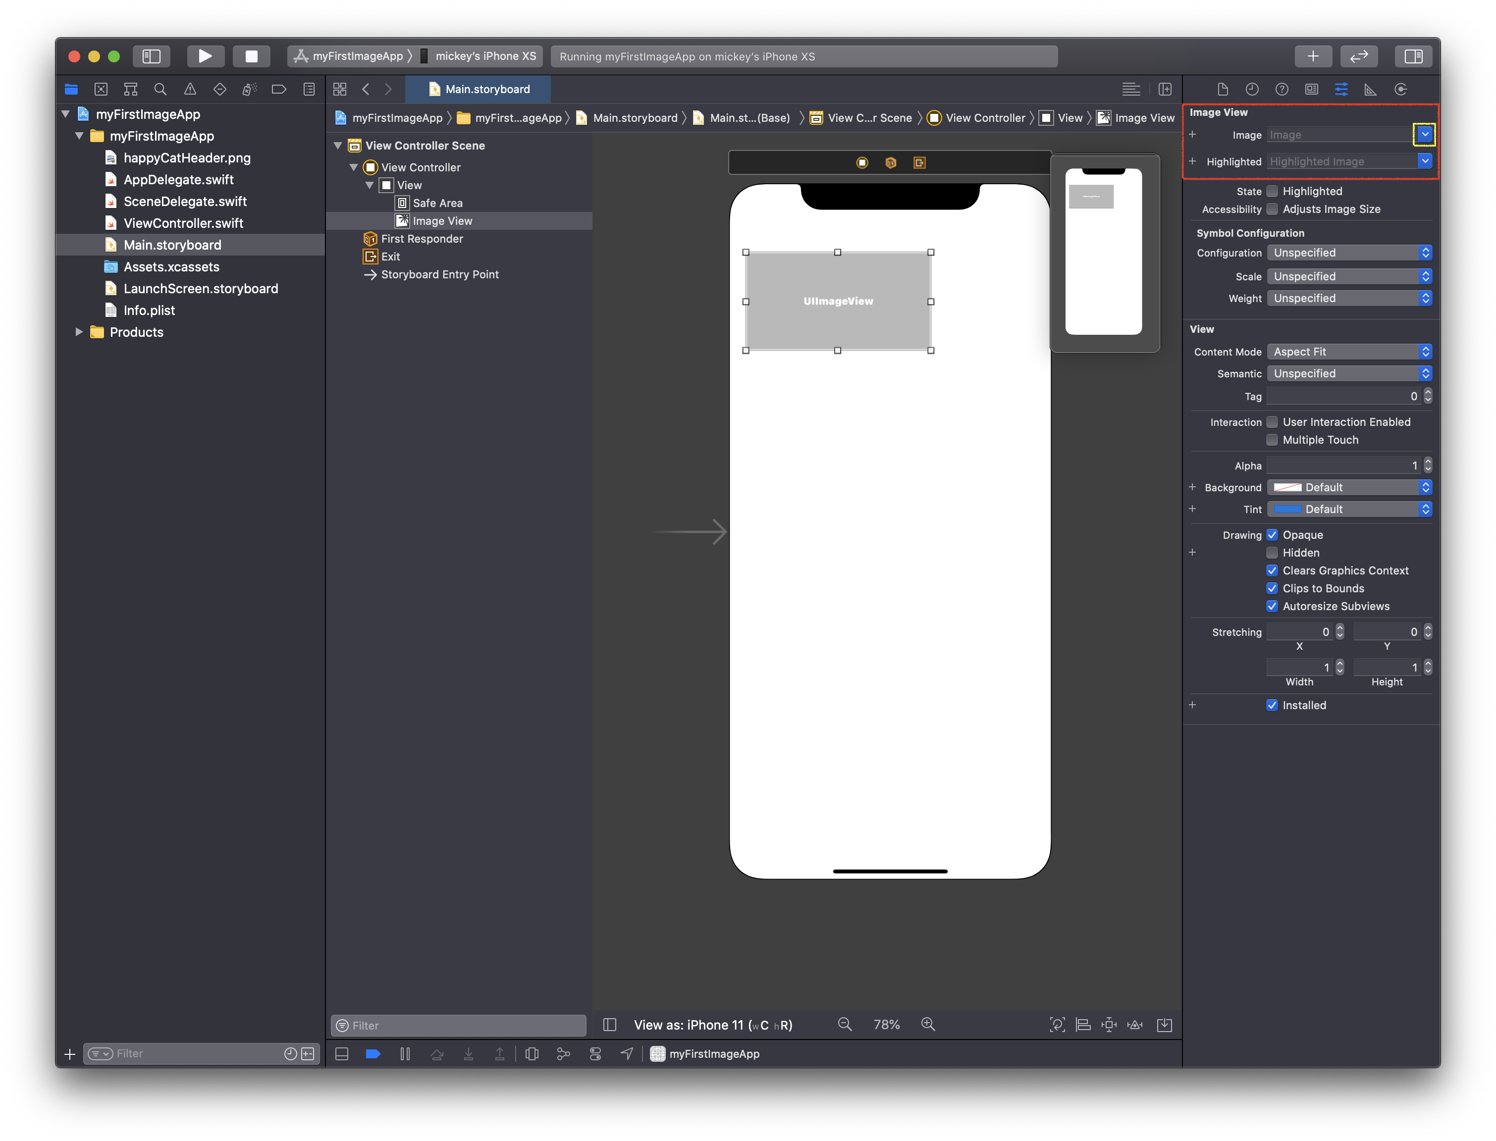Screen dimensions: 1496x1141
Task: Open the Find navigator magnifier icon
Action: [x=160, y=89]
